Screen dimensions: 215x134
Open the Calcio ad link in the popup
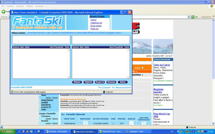tap(93, 20)
